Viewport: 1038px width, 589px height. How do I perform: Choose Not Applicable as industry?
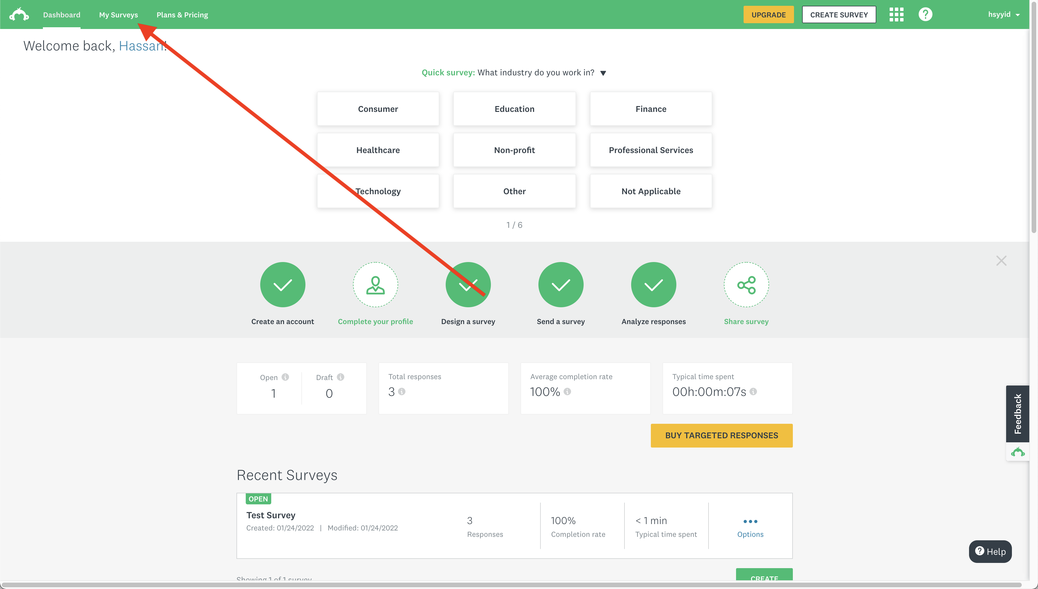click(651, 191)
